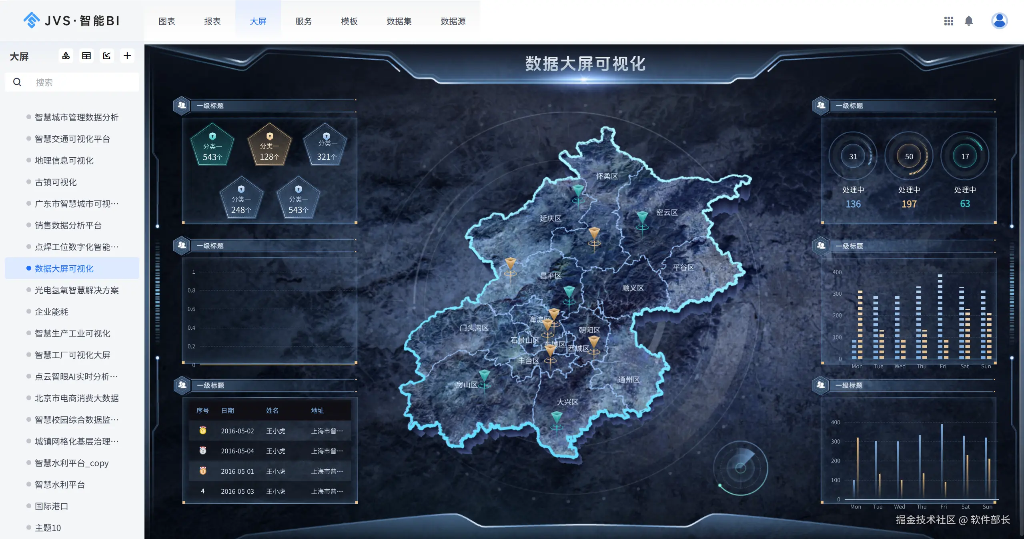1024x539 pixels.
Task: Open 北京市电商消费大数据 screen item
Action: pos(76,398)
